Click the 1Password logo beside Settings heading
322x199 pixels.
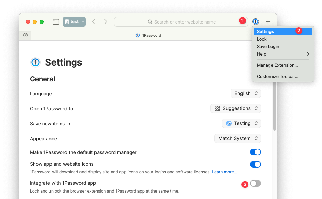pyautogui.click(x=35, y=62)
